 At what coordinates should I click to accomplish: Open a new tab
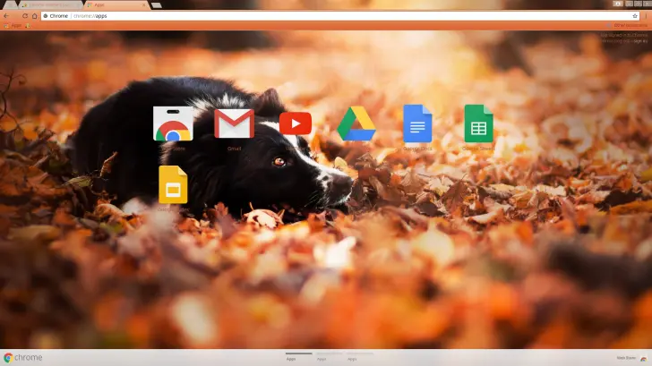click(x=157, y=5)
